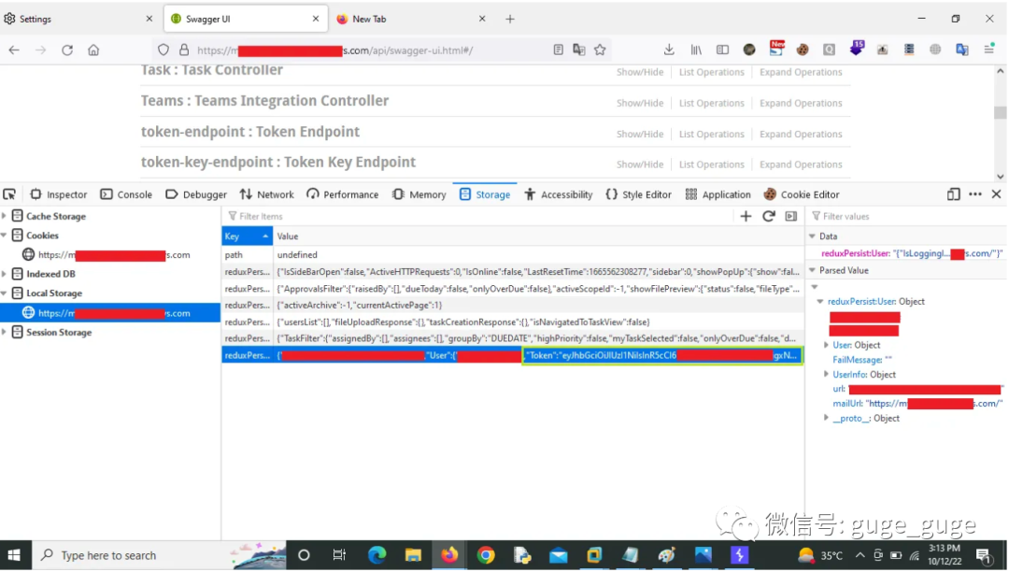
Task: Expand the Session Storage tree node
Action: [5, 333]
